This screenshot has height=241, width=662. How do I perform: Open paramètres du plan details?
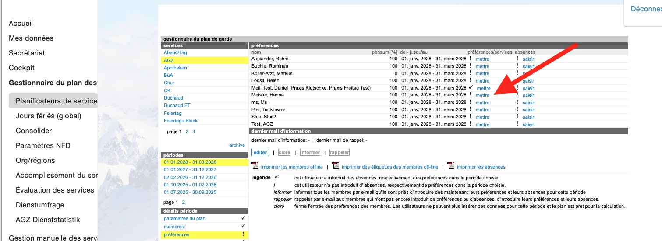pyautogui.click(x=184, y=218)
